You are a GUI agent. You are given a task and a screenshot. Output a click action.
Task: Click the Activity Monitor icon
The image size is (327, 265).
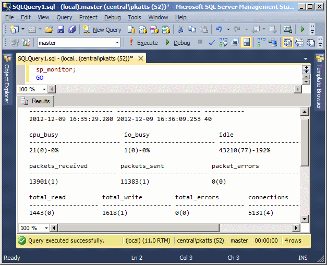pos(287,29)
